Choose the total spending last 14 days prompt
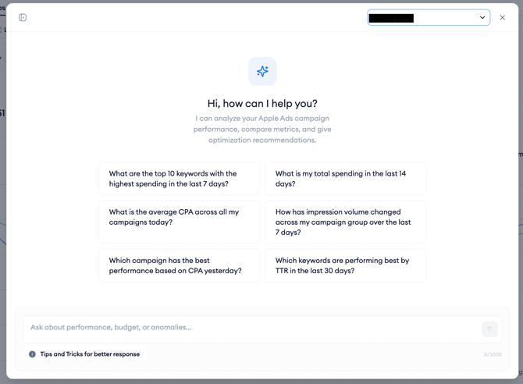523x384 pixels. tap(346, 179)
